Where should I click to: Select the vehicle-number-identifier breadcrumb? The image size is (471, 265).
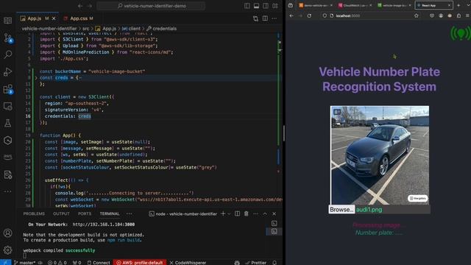click(49, 29)
